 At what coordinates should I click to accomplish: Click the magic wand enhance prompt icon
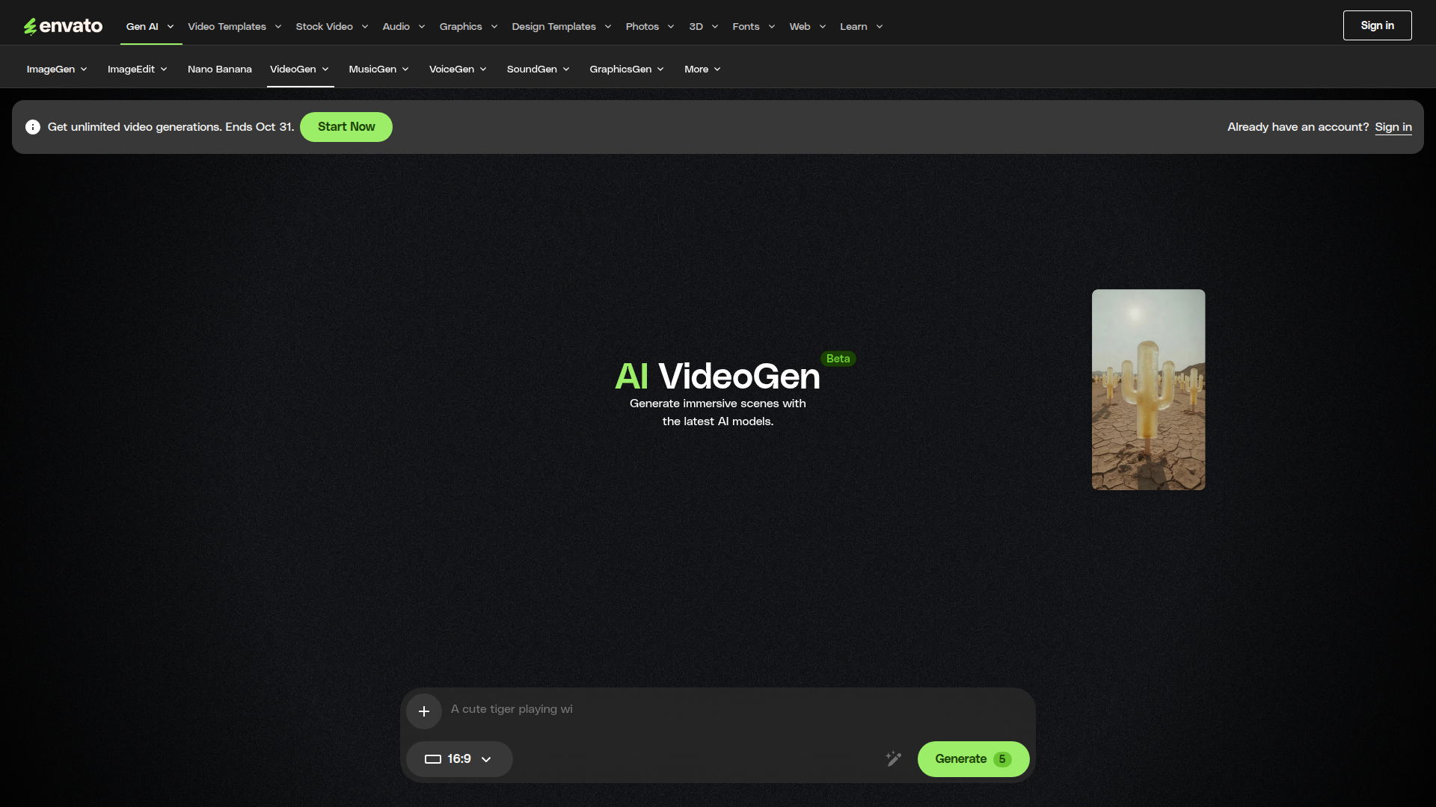tap(894, 759)
